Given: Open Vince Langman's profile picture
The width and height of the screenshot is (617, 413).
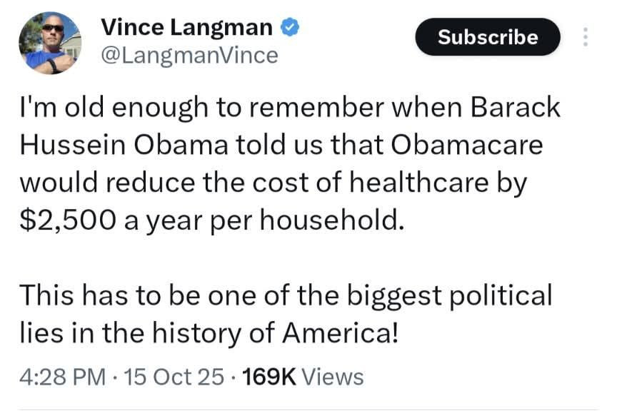Looking at the screenshot, I should pyautogui.click(x=50, y=43).
